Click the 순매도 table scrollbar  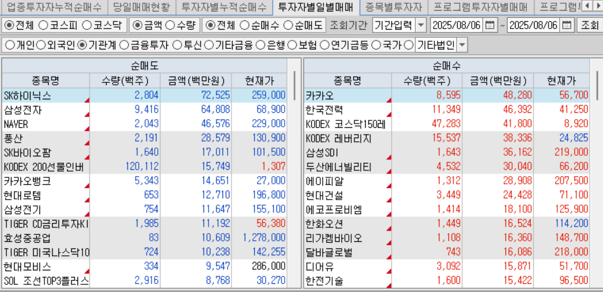[x=295, y=86]
